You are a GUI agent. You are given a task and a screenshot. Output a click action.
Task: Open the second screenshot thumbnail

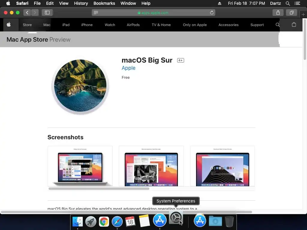point(151,166)
